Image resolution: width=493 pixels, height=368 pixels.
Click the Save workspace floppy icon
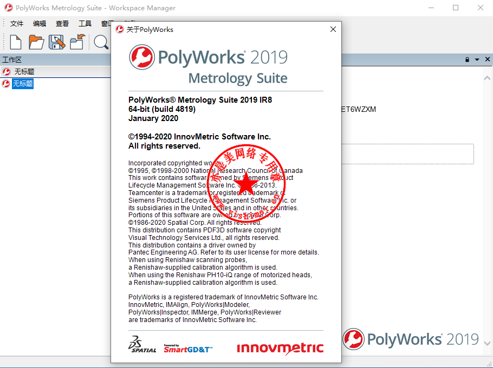57,42
